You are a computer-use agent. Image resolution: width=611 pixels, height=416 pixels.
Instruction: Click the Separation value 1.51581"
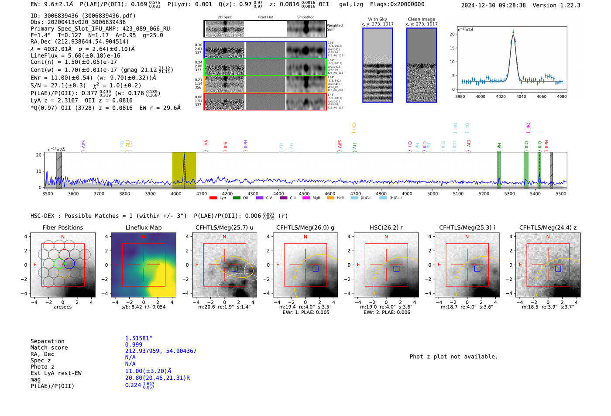coord(139,338)
